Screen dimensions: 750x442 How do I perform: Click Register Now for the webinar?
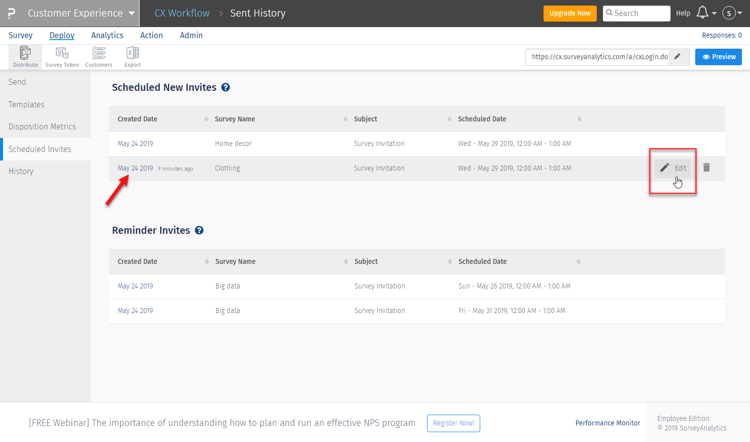(453, 423)
